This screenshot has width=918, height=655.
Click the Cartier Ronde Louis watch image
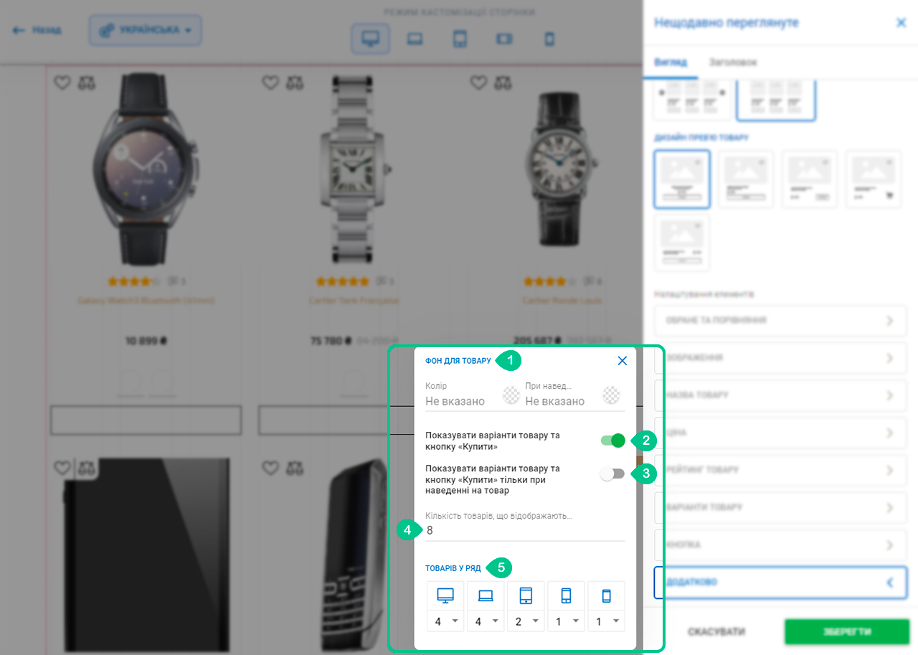coord(563,169)
